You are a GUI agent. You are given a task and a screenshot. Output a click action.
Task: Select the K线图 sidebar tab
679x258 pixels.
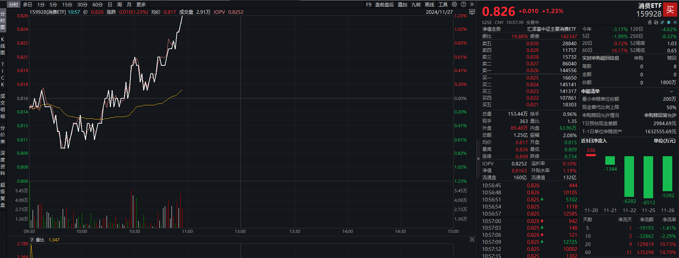click(3, 46)
